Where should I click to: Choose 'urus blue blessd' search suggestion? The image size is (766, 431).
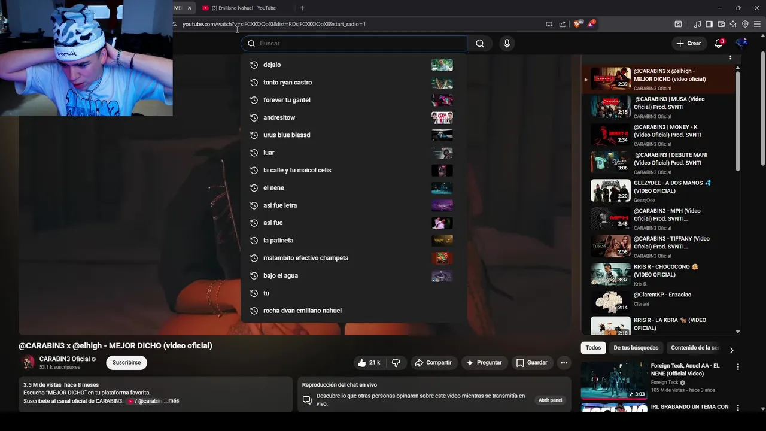[x=354, y=135]
